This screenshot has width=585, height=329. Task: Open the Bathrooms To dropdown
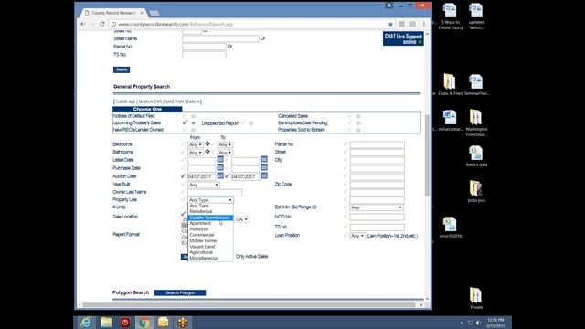[225, 153]
